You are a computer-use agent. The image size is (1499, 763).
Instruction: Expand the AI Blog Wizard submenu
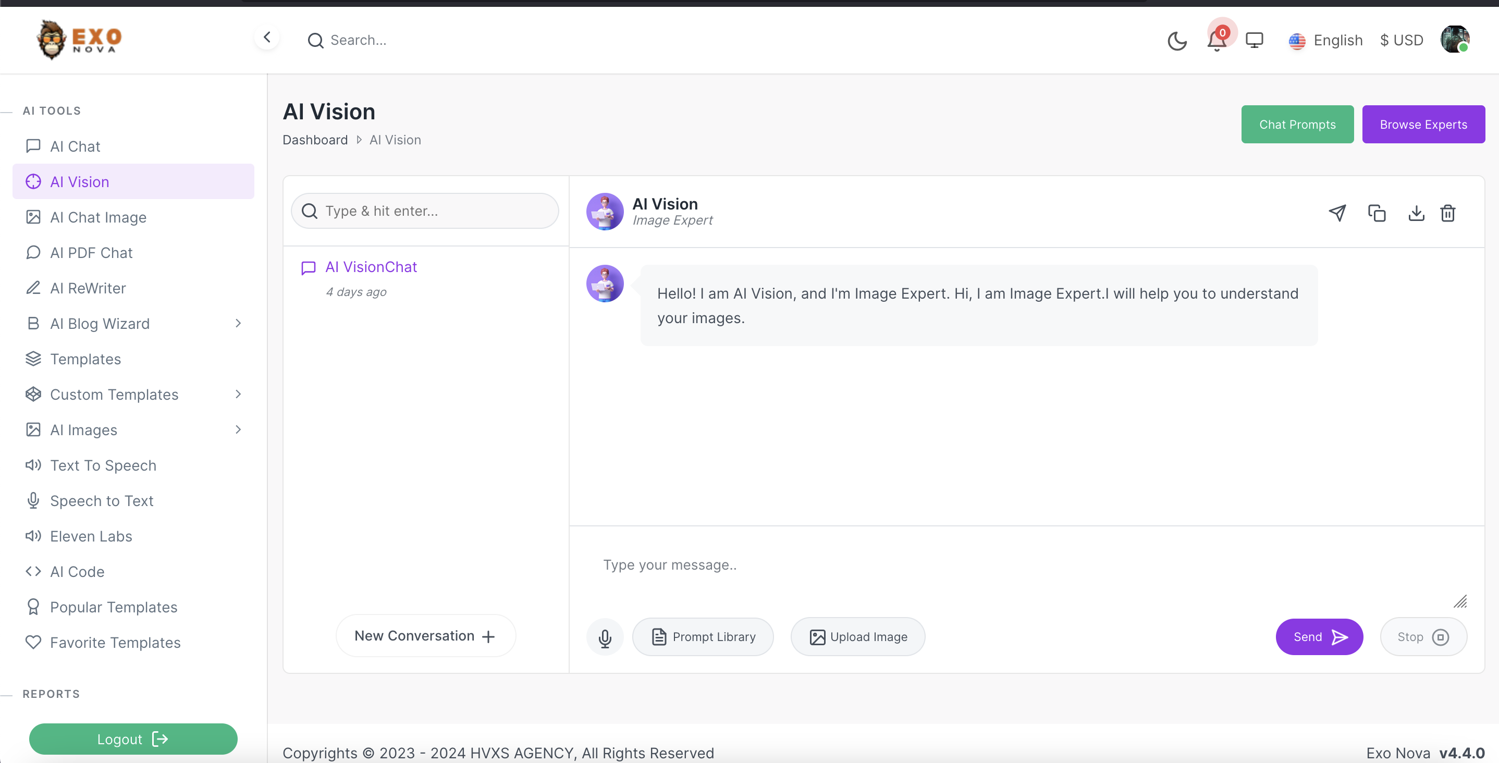[x=238, y=324]
